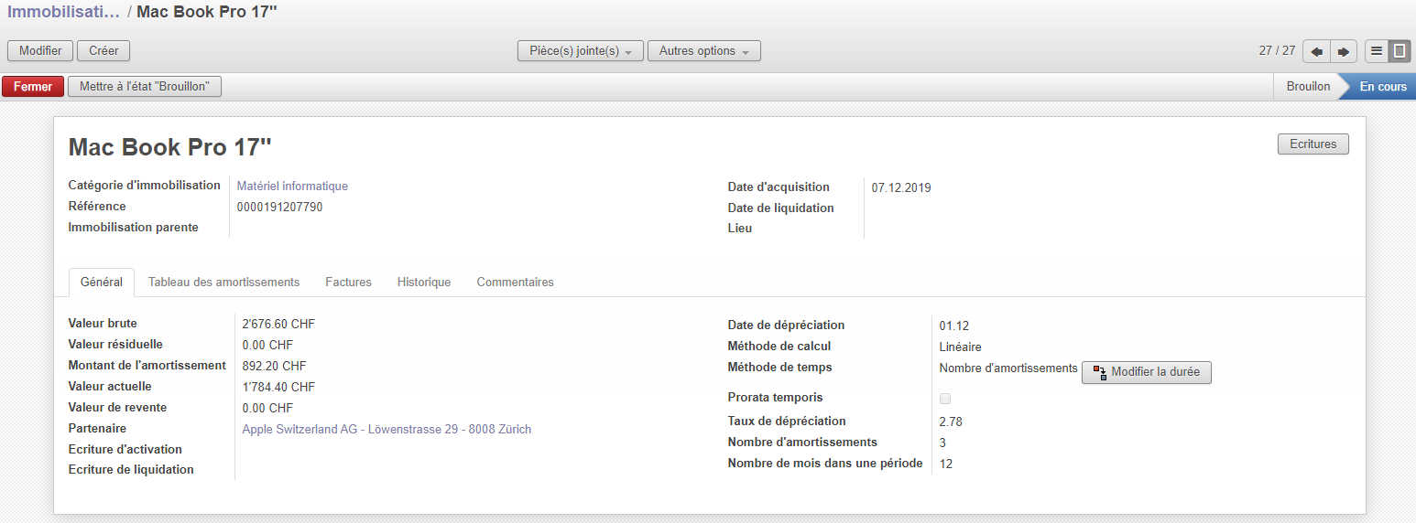Open the Commentaires tab
Viewport: 1416px width, 523px height.
(x=515, y=283)
